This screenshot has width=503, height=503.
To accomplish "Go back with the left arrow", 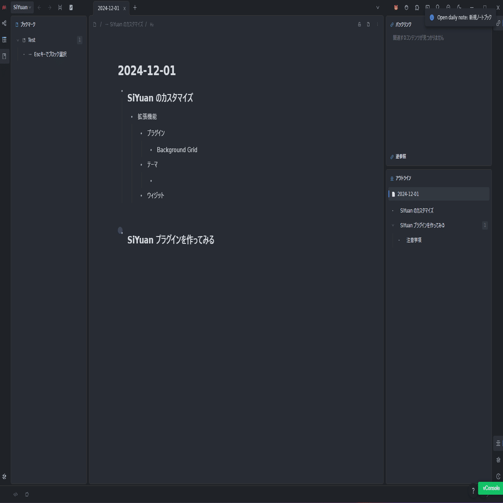I will click(x=39, y=7).
